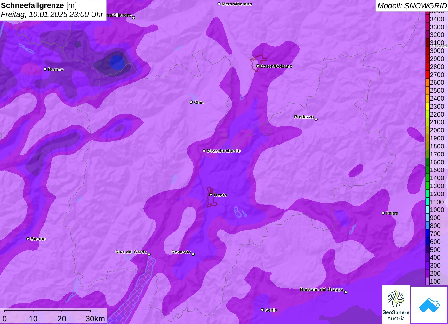Click legend value 3000

tap(437, 51)
